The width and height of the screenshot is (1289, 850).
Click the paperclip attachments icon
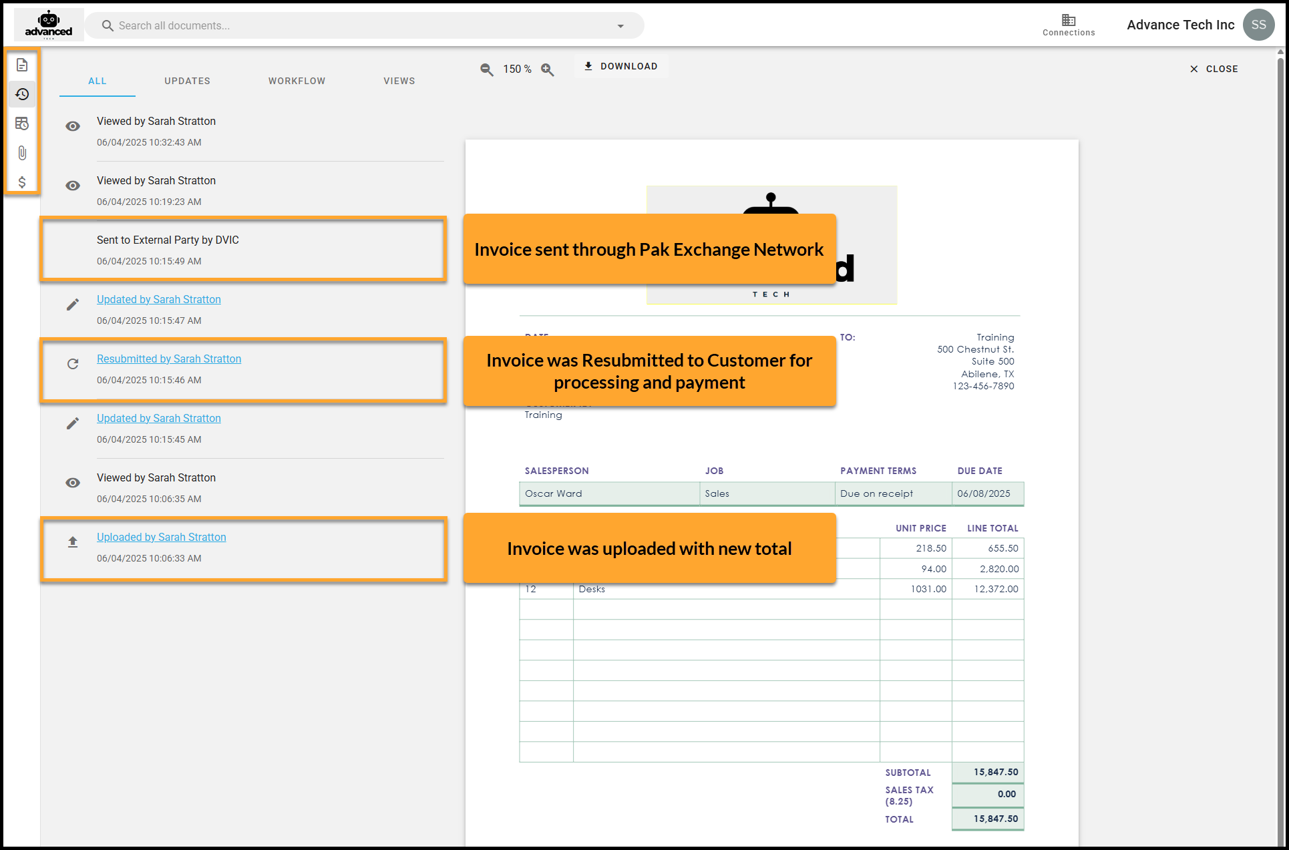pyautogui.click(x=22, y=153)
